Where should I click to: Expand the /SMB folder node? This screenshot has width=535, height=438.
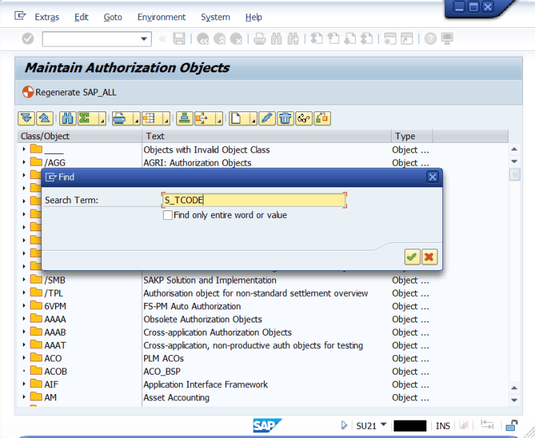pyautogui.click(x=24, y=279)
